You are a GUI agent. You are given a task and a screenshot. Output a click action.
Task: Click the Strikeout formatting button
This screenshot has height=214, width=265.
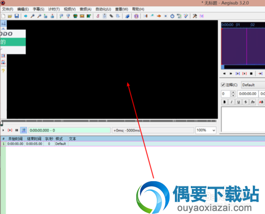245,102
